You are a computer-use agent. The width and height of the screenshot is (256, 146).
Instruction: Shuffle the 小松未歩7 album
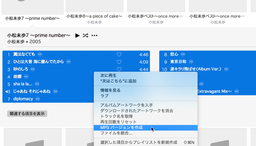85,36
